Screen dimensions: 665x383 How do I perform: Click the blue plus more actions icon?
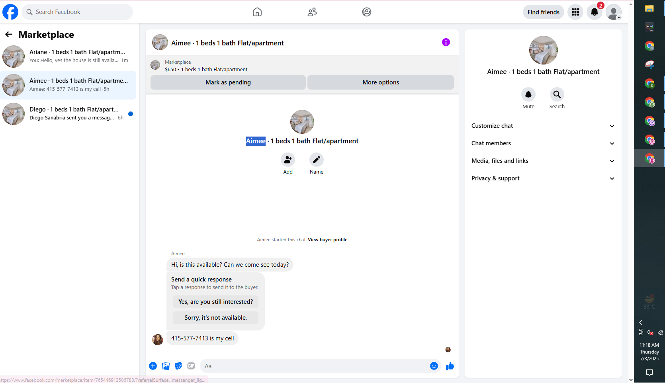pyautogui.click(x=153, y=366)
